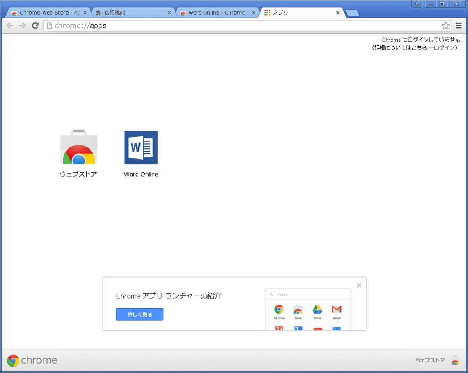Close the Chrome Web Store tab
468x373 pixels.
(85, 13)
